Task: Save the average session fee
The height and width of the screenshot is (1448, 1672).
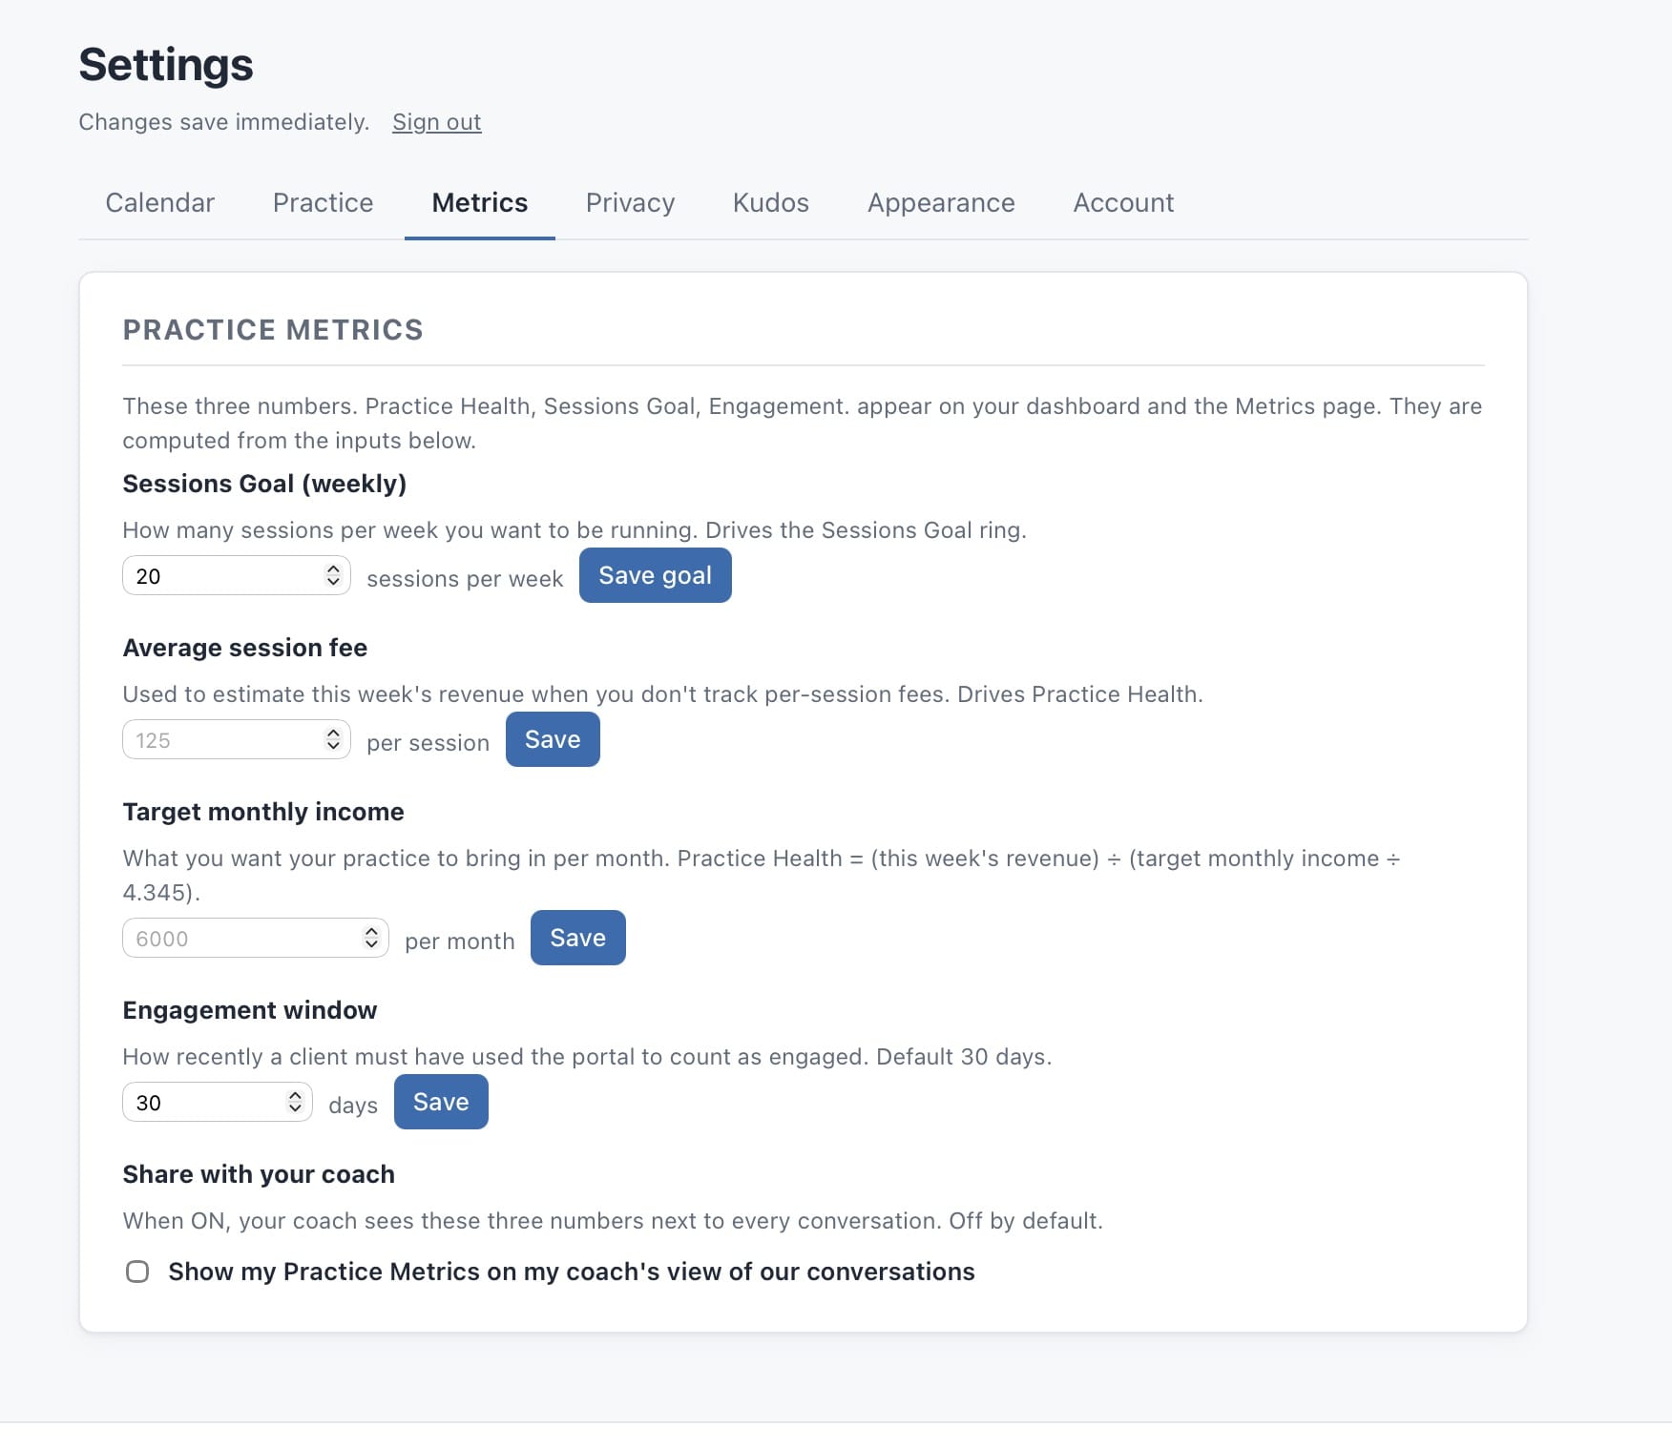Action: 553,739
